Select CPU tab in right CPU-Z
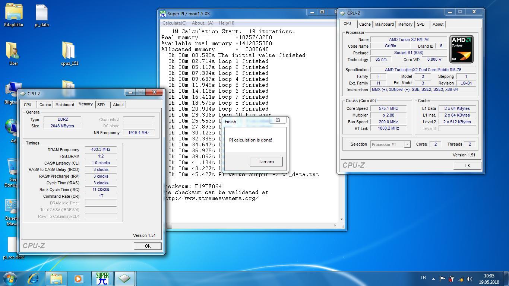This screenshot has height=286, width=509. click(x=347, y=23)
